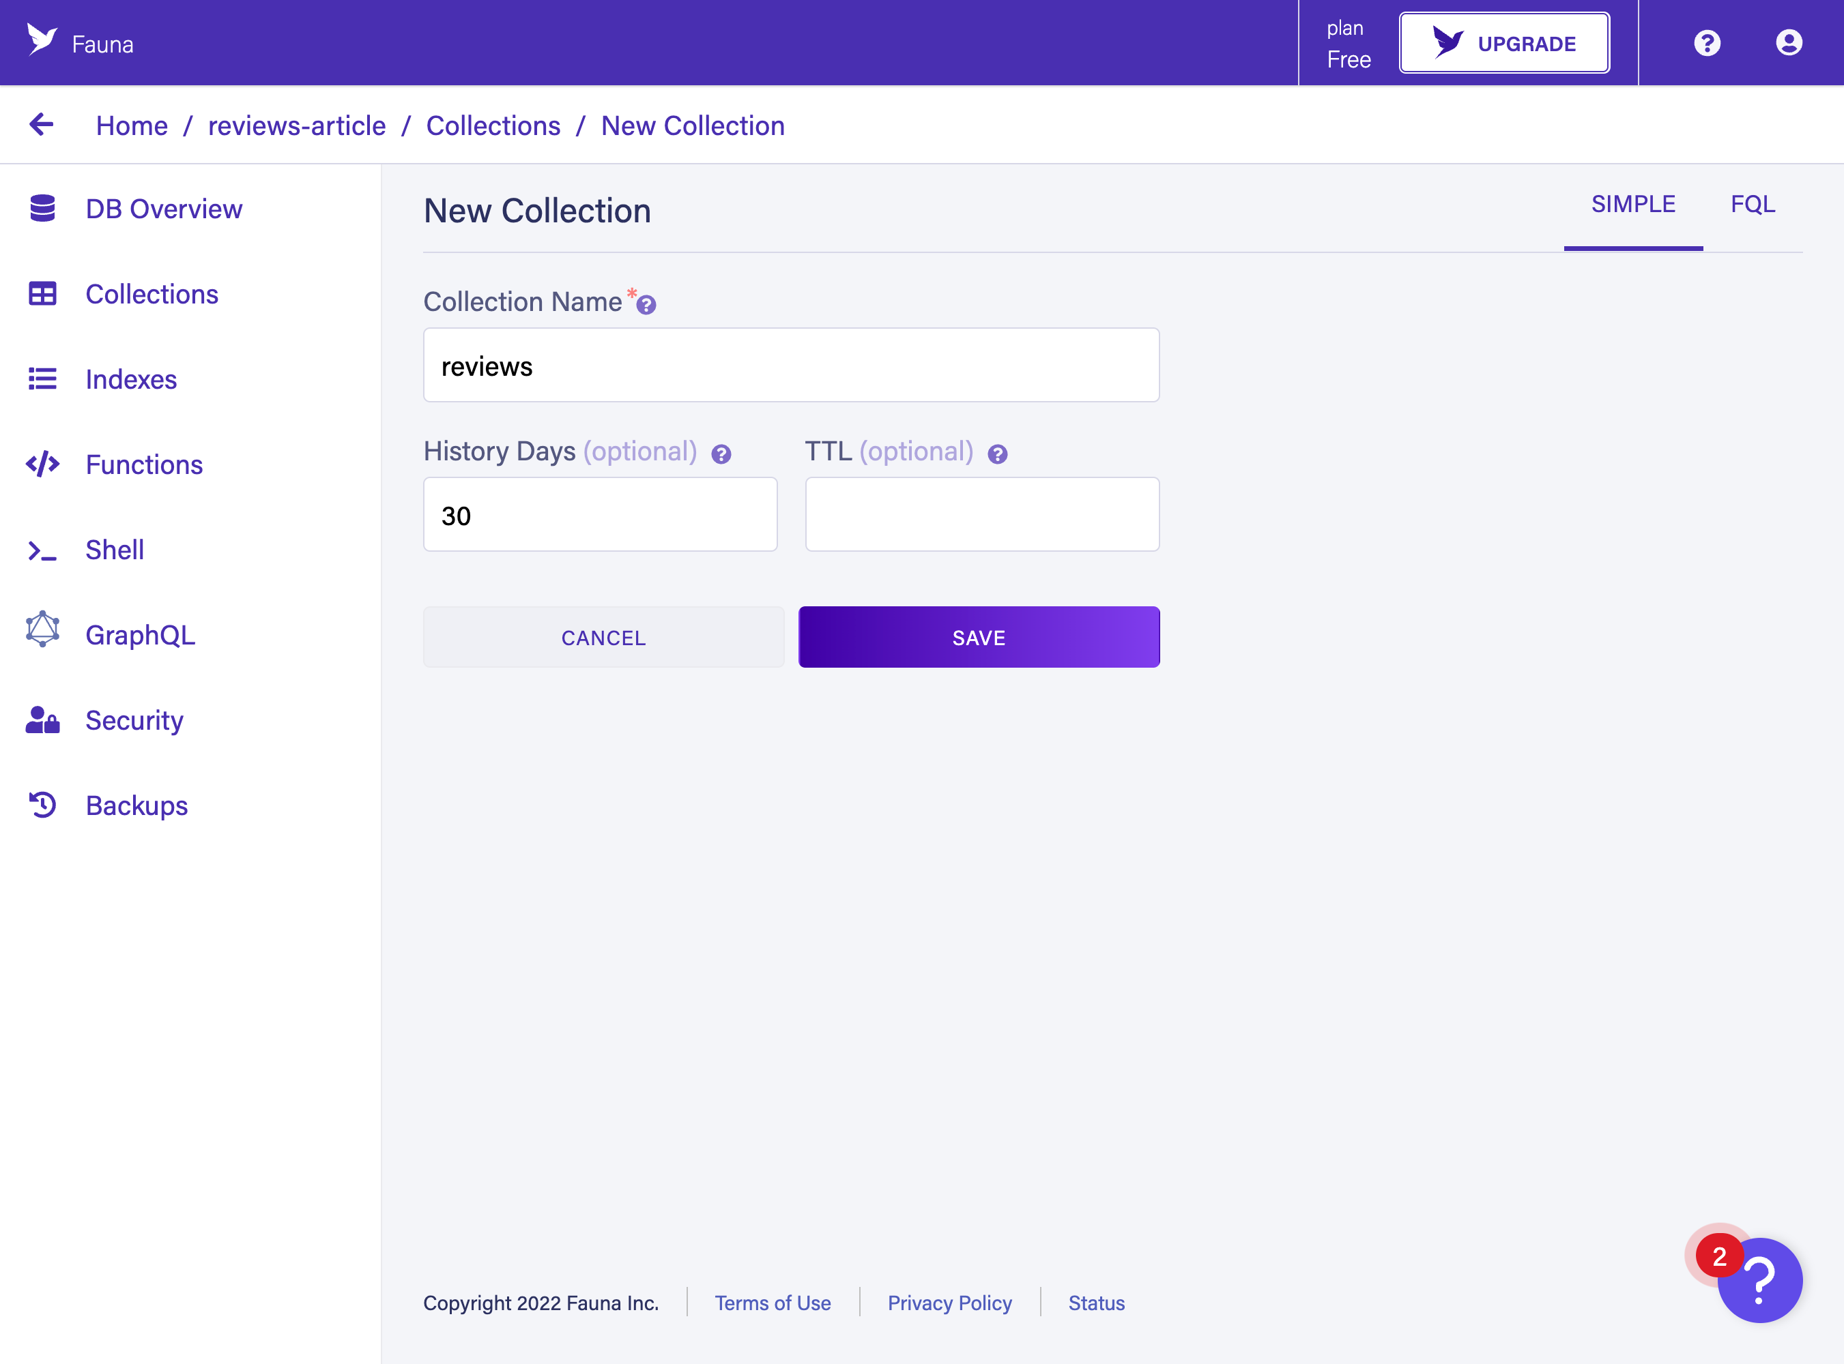1844x1364 pixels.
Task: Click the back arrow icon
Action: (42, 125)
